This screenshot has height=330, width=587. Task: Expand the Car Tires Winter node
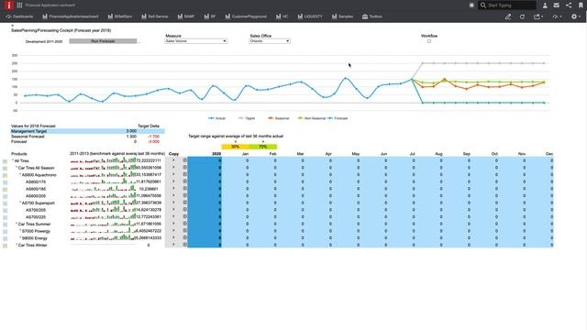click(17, 245)
